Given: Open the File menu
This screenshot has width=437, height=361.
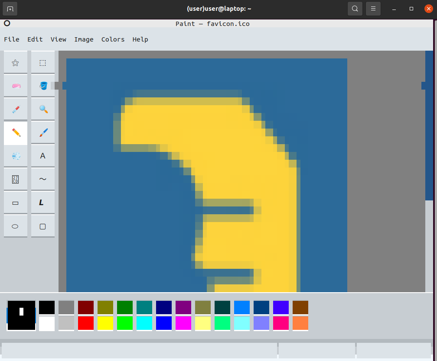Looking at the screenshot, I should coord(11,39).
